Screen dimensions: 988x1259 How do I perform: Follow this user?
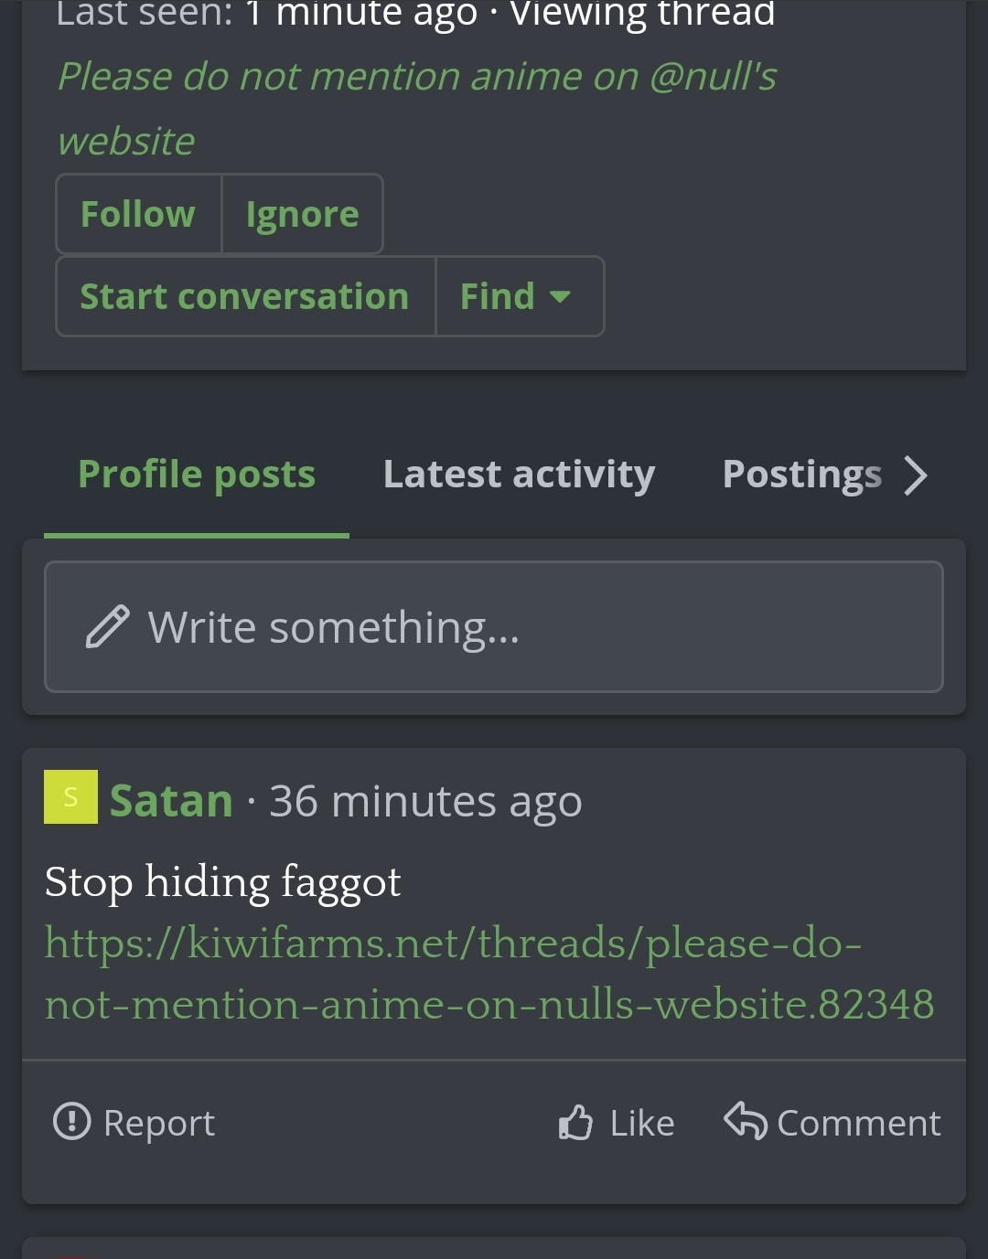click(138, 214)
